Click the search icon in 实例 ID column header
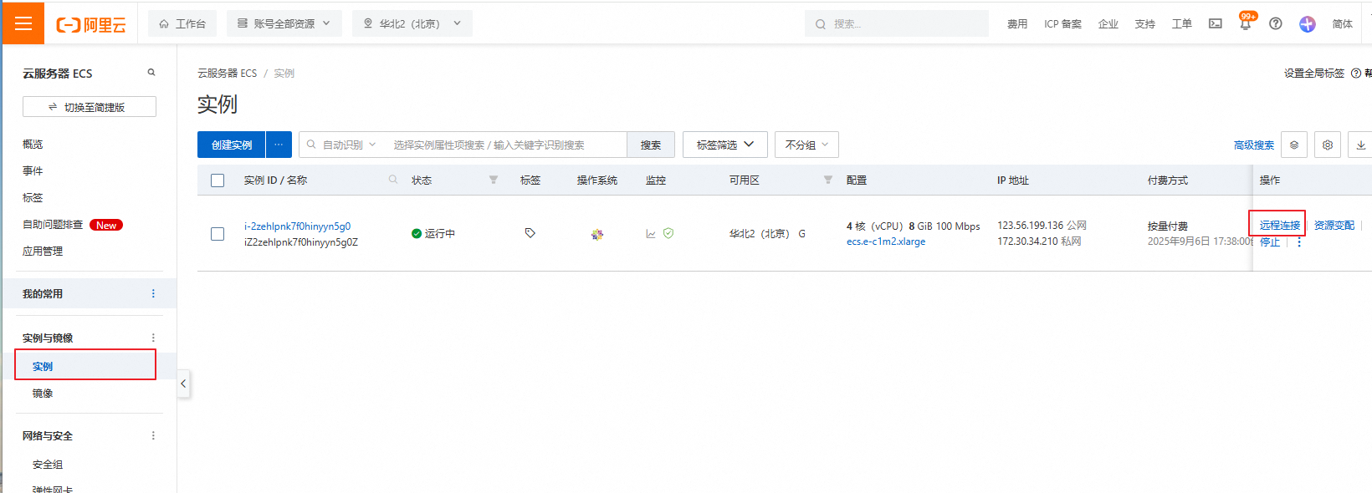Viewport: 1372px width, 493px height. [393, 180]
